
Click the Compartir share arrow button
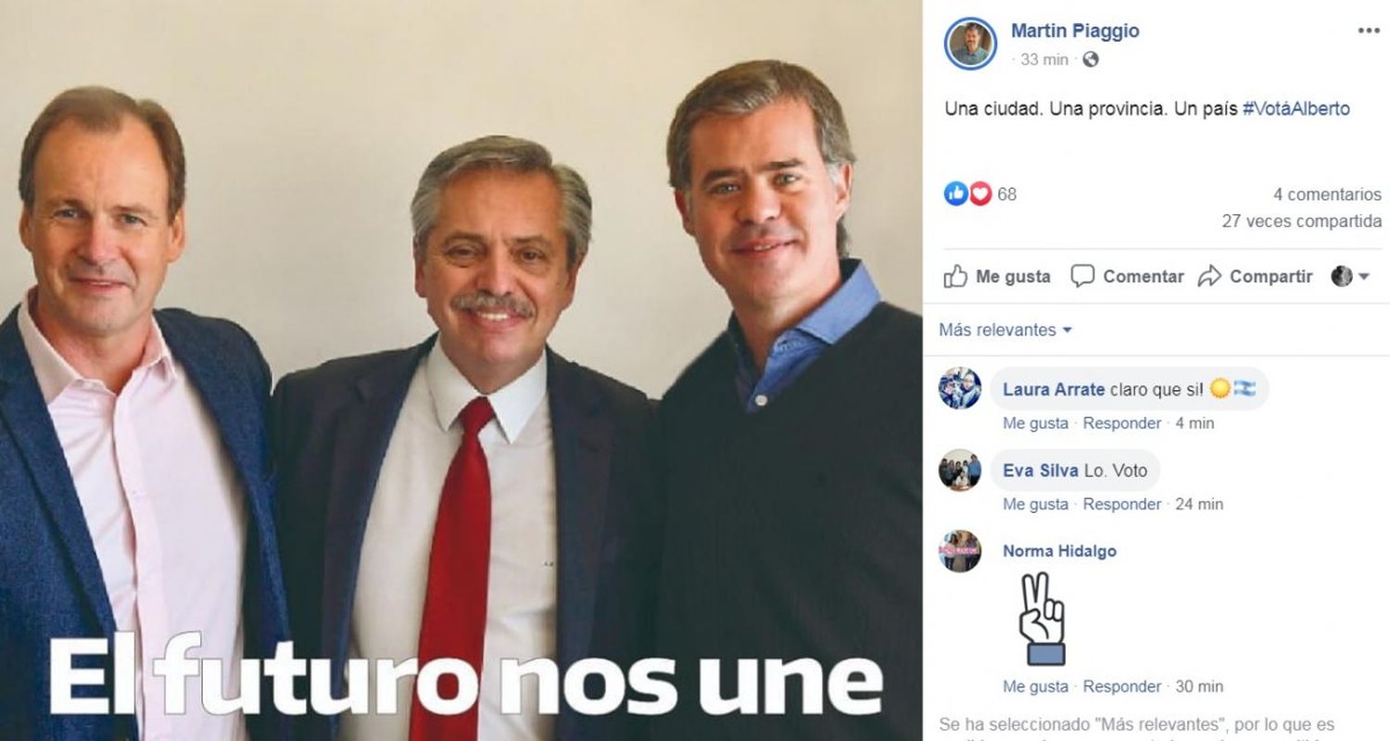[1255, 276]
